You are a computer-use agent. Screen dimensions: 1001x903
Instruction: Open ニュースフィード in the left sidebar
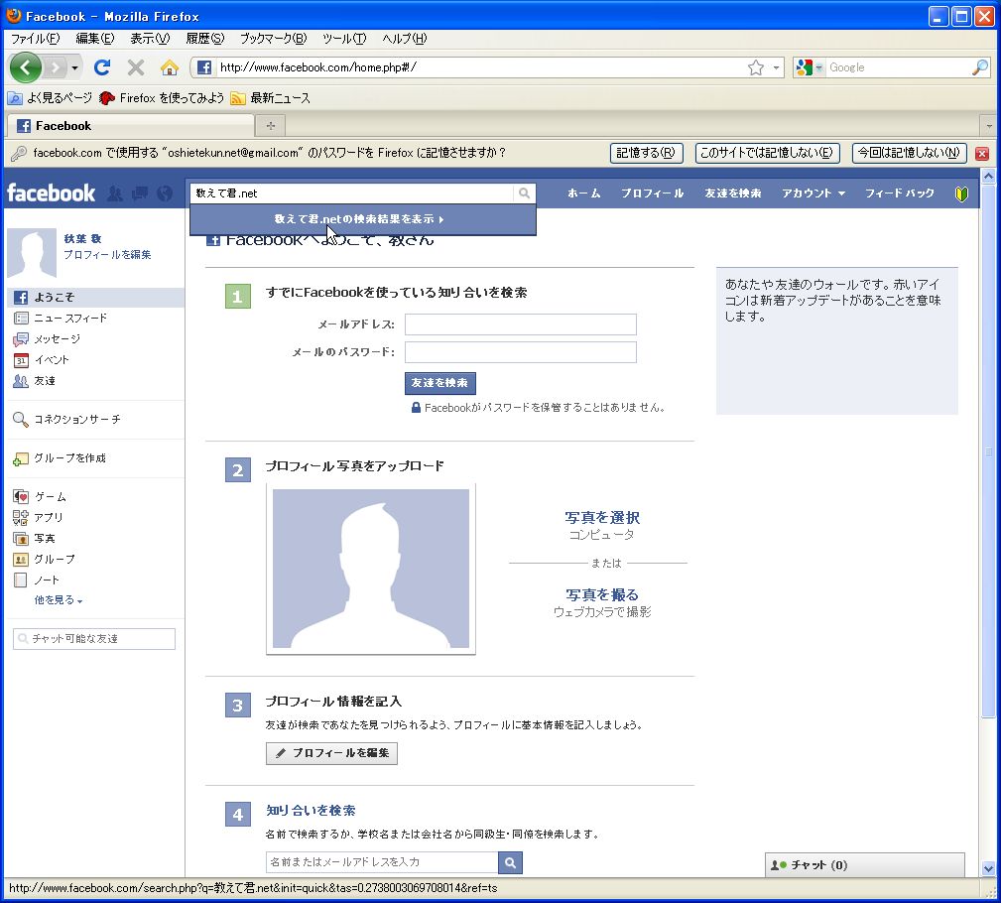pyautogui.click(x=70, y=318)
